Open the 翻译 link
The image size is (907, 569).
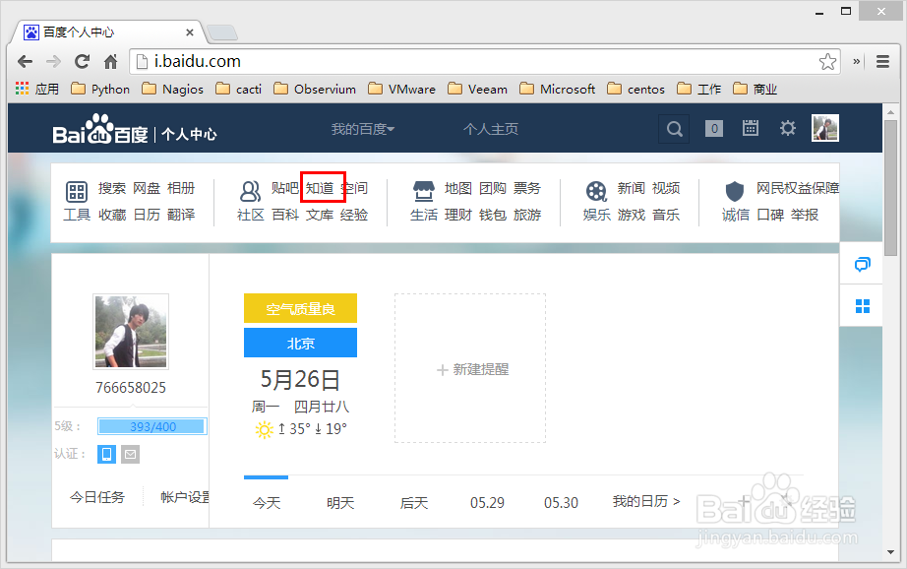[x=181, y=215]
